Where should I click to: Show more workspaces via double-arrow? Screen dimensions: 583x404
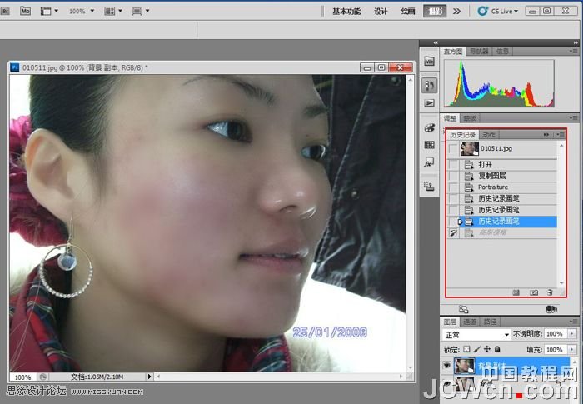coord(456,11)
